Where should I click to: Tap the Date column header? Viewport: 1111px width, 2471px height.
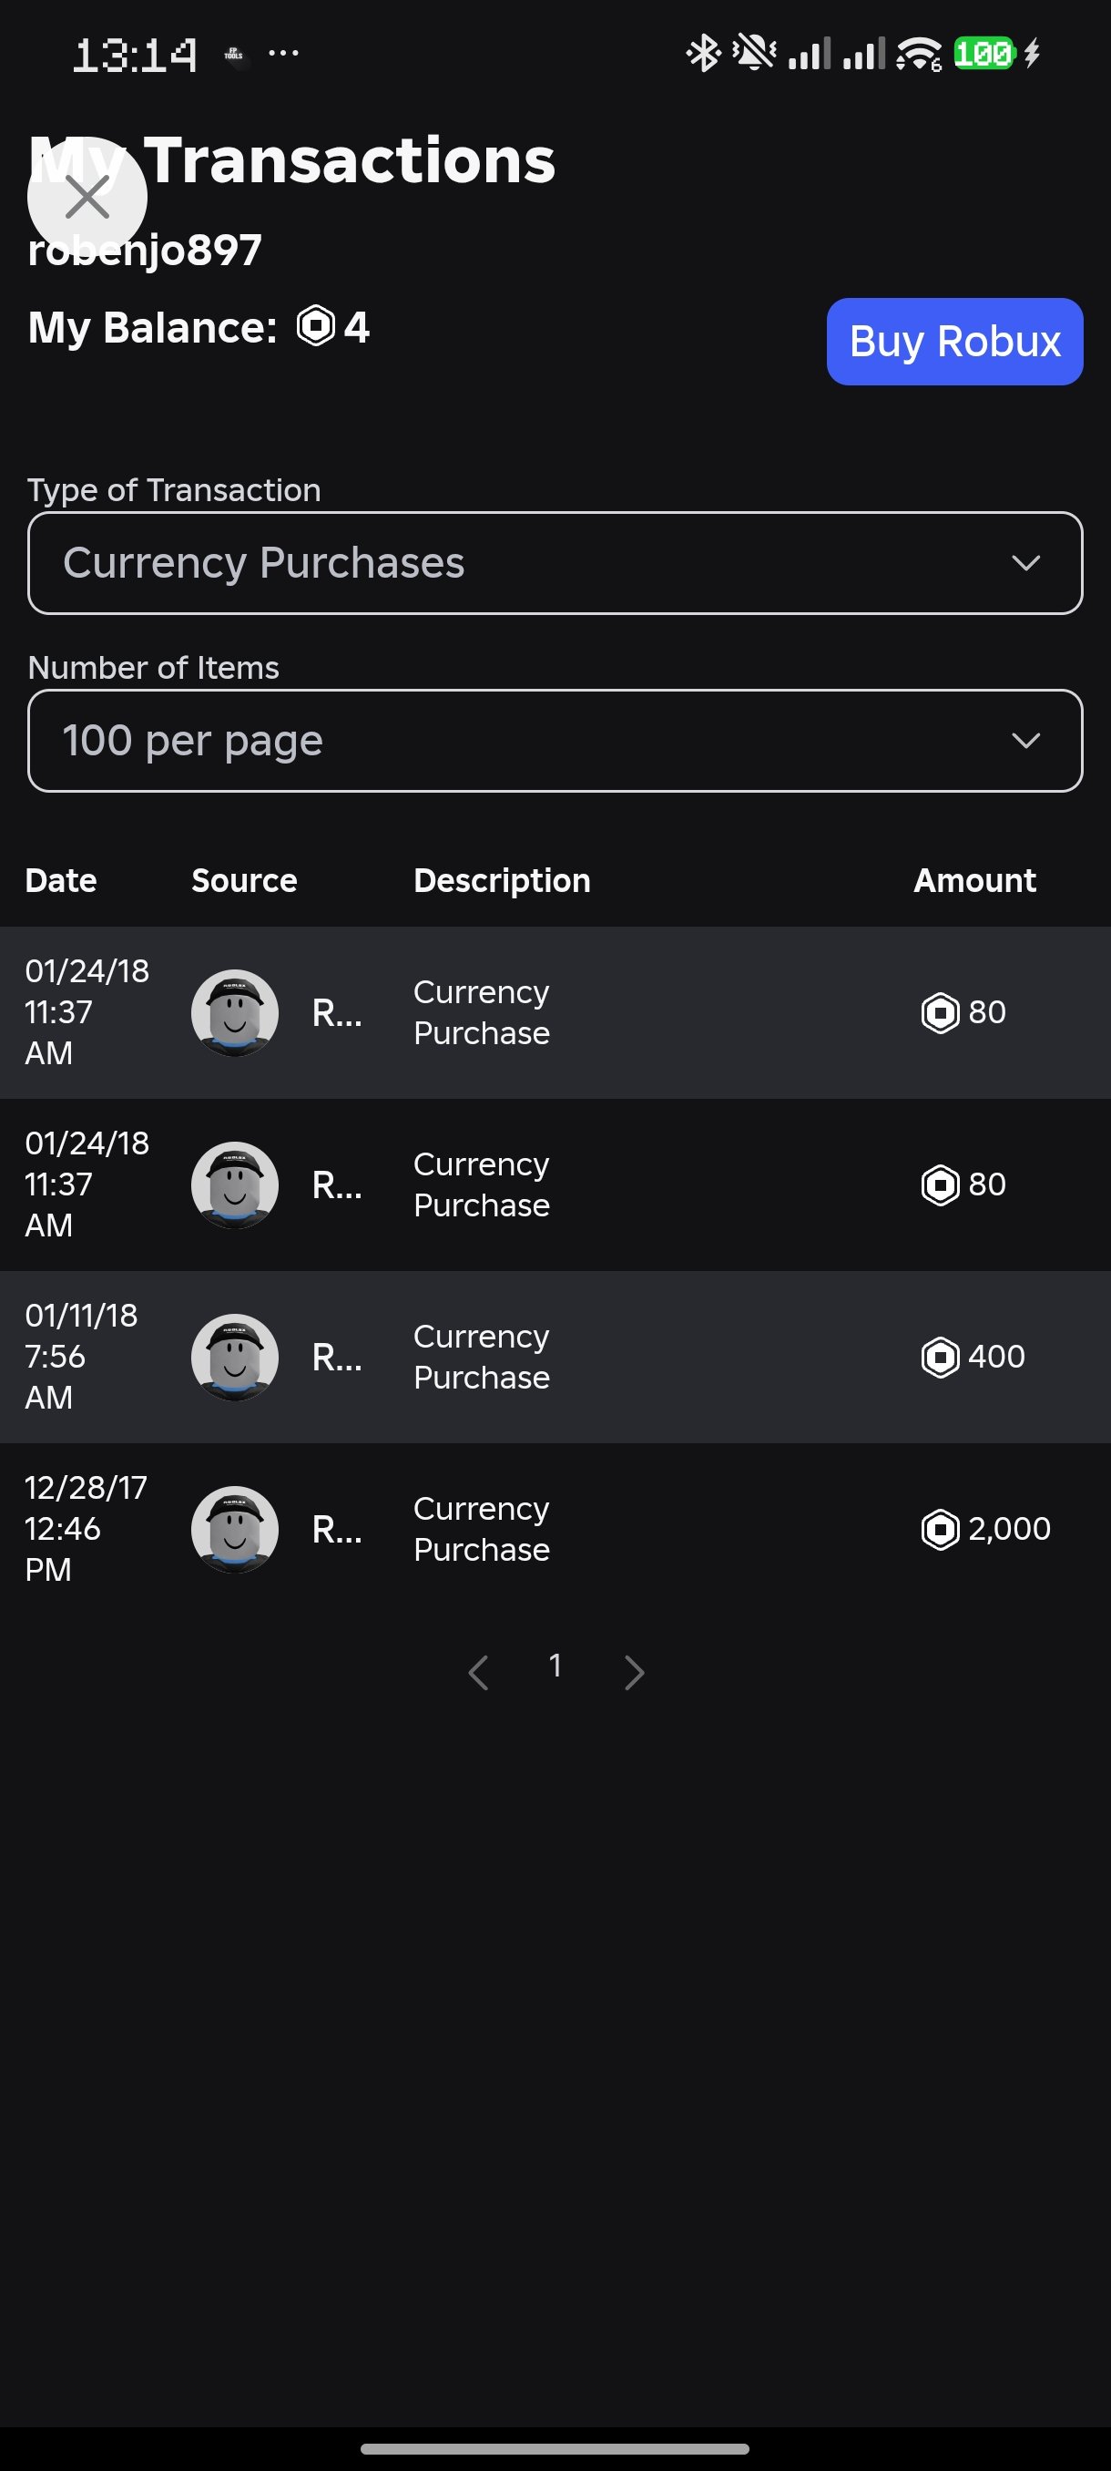61,880
